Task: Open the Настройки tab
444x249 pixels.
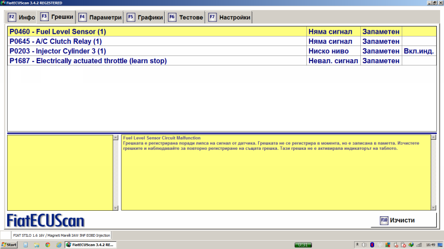Action: coord(230,17)
